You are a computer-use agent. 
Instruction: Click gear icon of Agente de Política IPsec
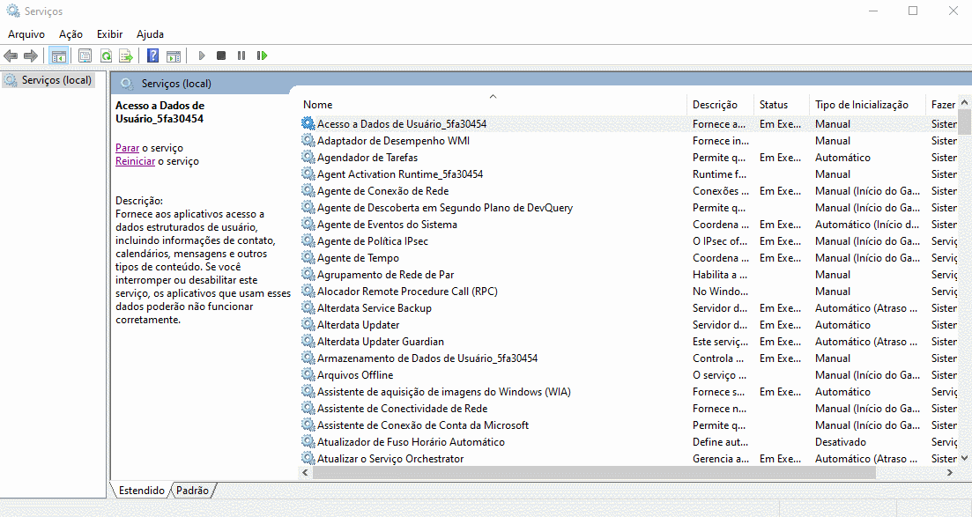point(308,240)
